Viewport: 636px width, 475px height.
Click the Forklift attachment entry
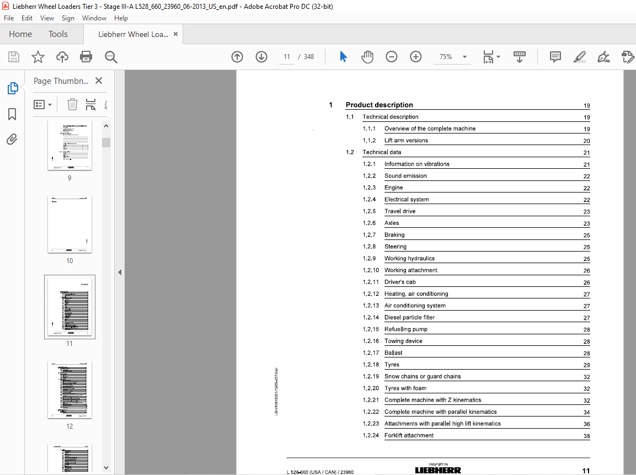pyautogui.click(x=409, y=435)
